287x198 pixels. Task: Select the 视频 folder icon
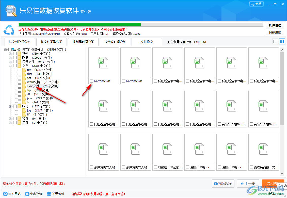point(19,119)
